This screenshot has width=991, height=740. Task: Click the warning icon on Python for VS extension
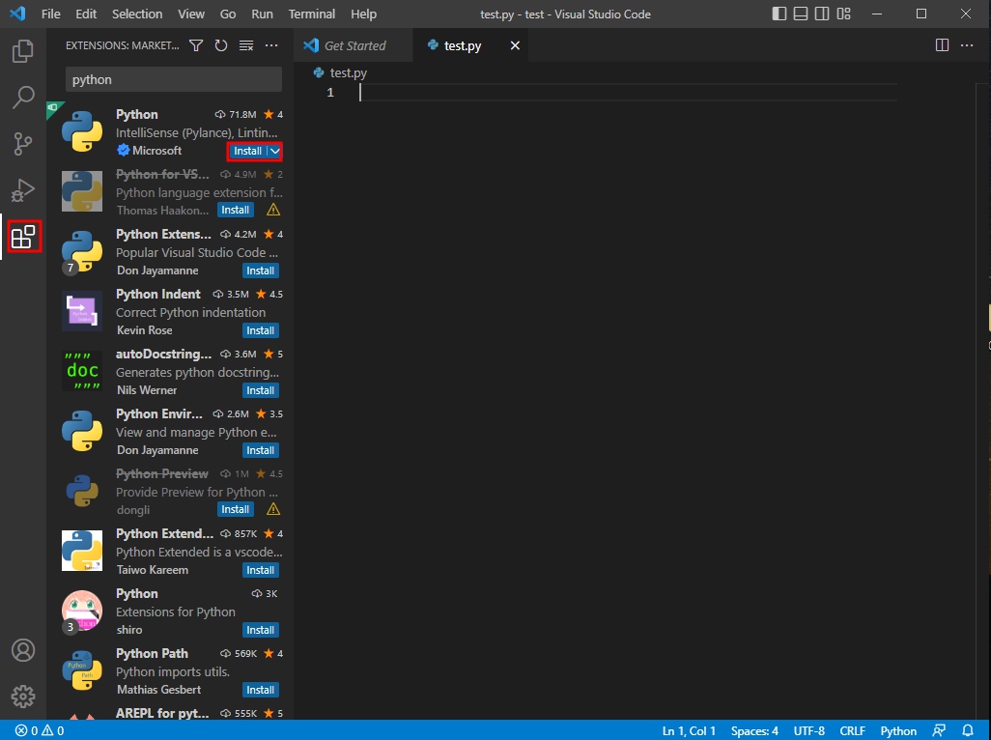[x=273, y=210]
